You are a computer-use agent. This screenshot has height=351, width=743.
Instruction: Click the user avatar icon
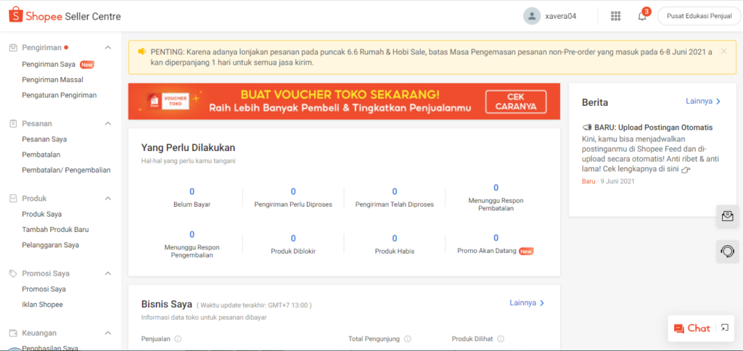click(x=532, y=16)
